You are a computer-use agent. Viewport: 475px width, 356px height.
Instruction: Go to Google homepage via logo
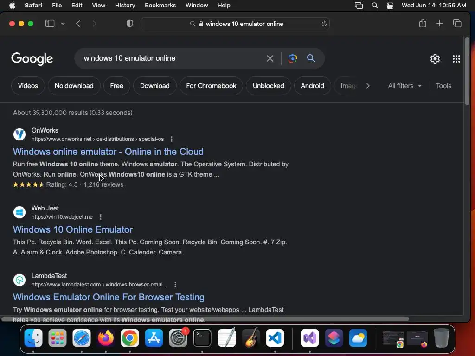[32, 59]
